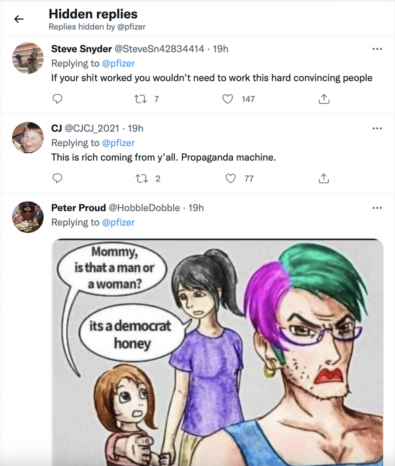Click the back arrow icon
This screenshot has width=395, height=466.
(19, 19)
